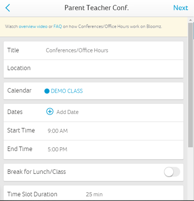
Task: Open the overview video link
Action: [33, 27]
